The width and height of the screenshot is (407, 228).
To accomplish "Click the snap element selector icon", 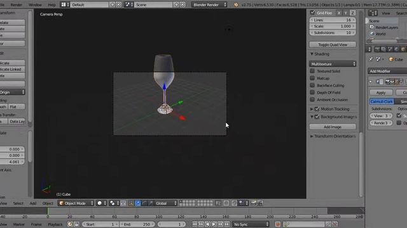I will (x=243, y=203).
